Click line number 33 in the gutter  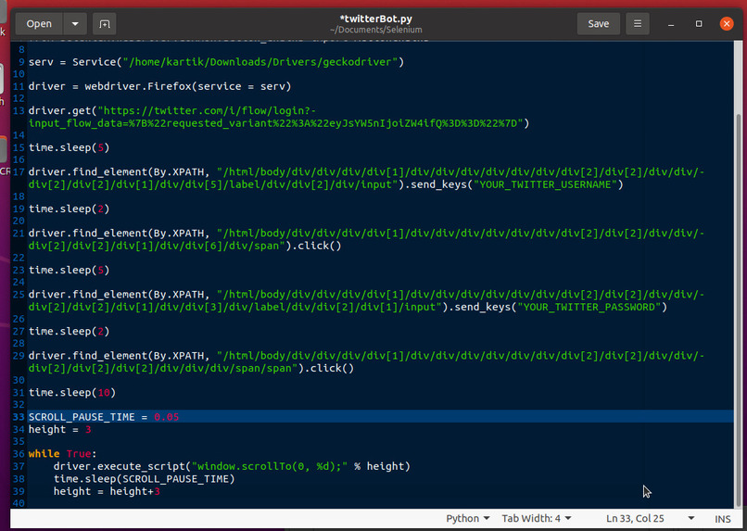coord(19,417)
